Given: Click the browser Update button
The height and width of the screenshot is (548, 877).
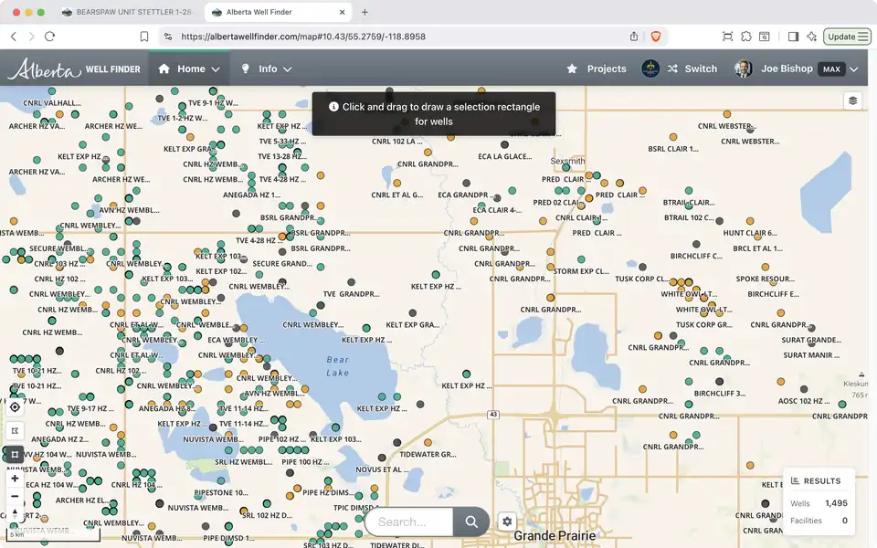Looking at the screenshot, I should coord(848,37).
